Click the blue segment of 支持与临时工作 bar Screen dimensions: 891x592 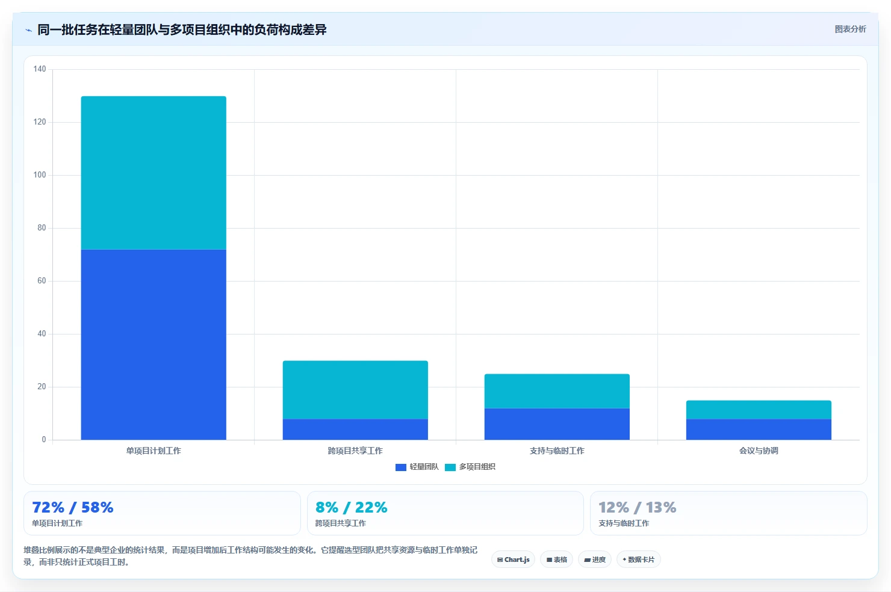(x=557, y=424)
